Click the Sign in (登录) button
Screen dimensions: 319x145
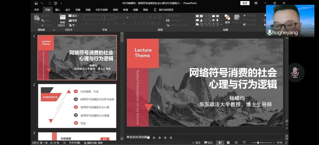[245, 3]
